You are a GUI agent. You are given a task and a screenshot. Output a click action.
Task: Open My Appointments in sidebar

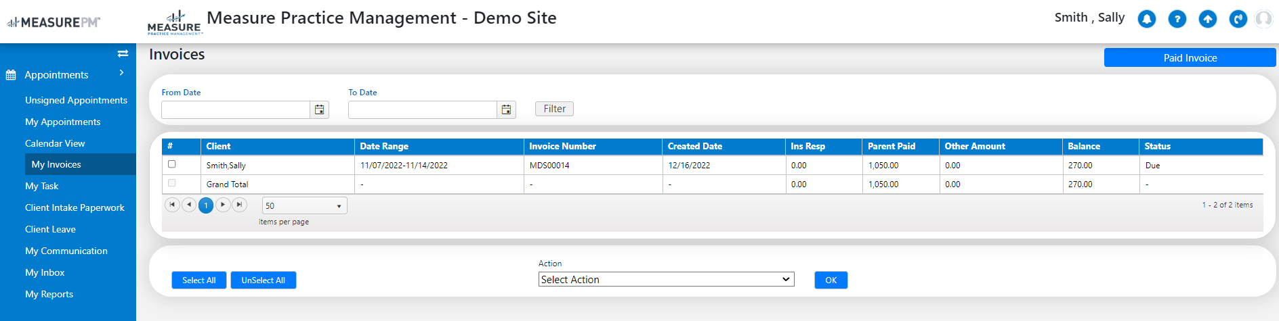click(62, 122)
